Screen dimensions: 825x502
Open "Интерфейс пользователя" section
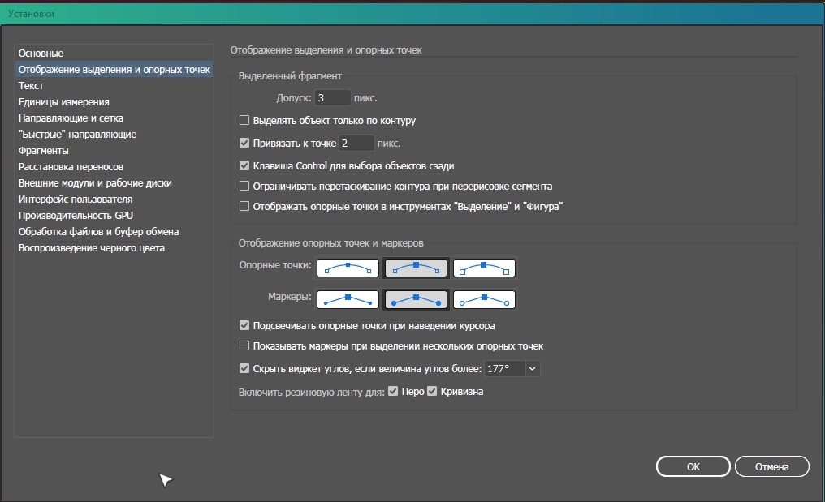click(76, 200)
